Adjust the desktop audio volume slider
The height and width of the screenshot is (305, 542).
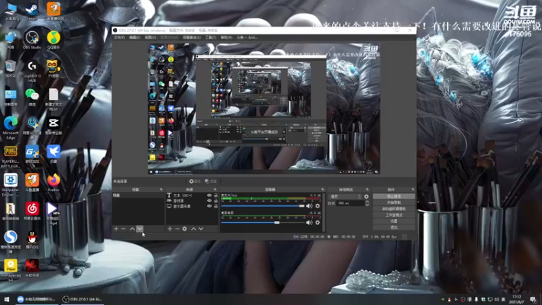point(263,222)
